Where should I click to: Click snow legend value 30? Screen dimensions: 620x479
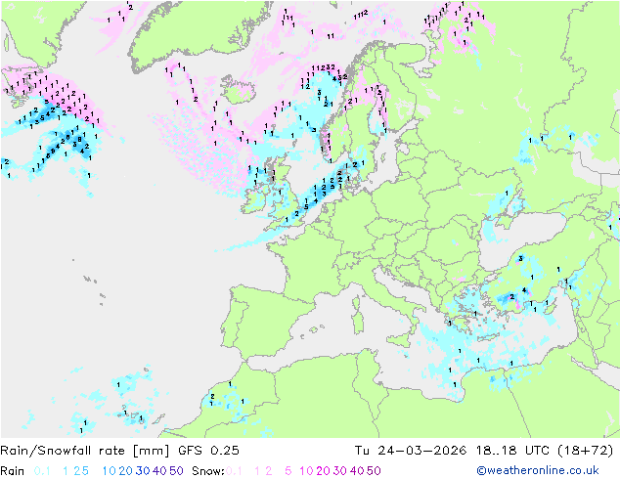pyautogui.click(x=340, y=471)
